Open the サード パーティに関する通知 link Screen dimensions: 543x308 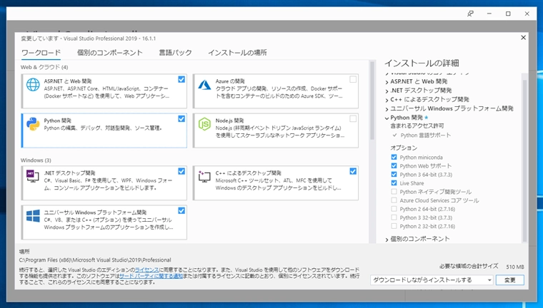pos(151,276)
